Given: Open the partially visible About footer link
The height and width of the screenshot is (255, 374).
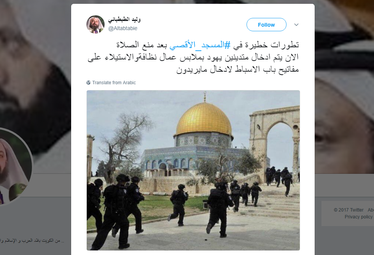Looking at the screenshot, I should 371,210.
